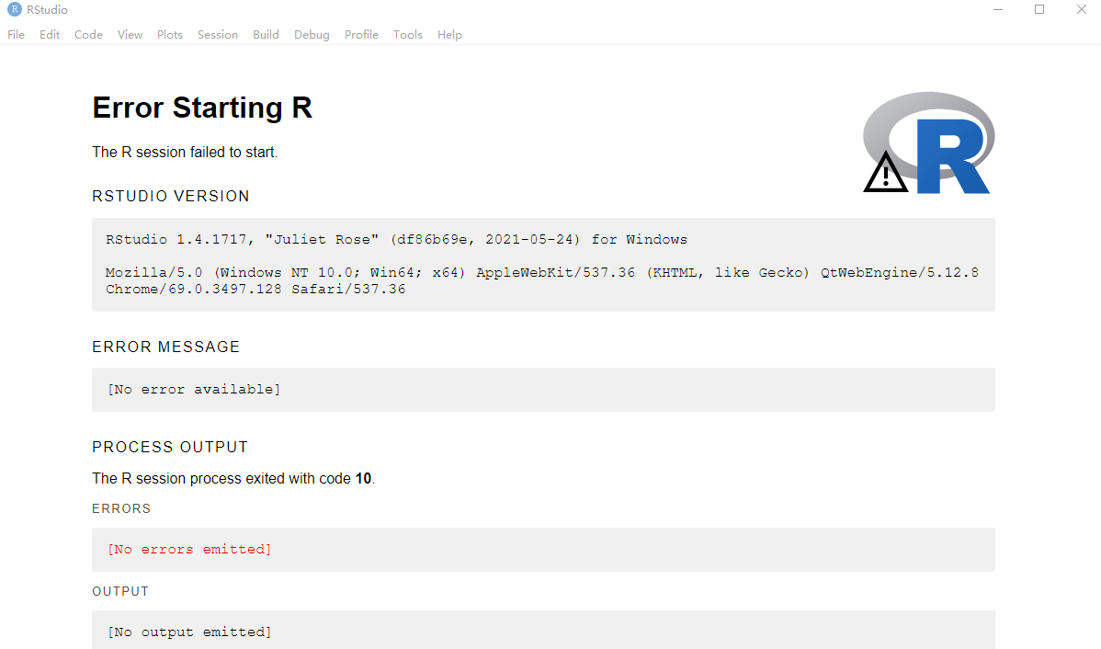Open the Debug menu
1101x649 pixels.
(x=312, y=34)
